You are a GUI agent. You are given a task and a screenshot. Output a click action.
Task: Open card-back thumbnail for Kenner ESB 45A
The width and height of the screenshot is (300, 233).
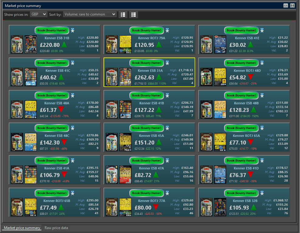[125, 141]
